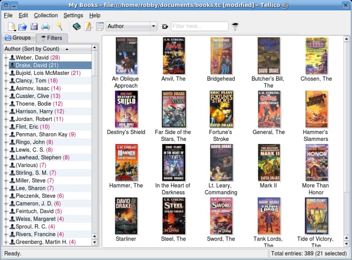
Task: Open the Collection menu
Action: point(46,15)
